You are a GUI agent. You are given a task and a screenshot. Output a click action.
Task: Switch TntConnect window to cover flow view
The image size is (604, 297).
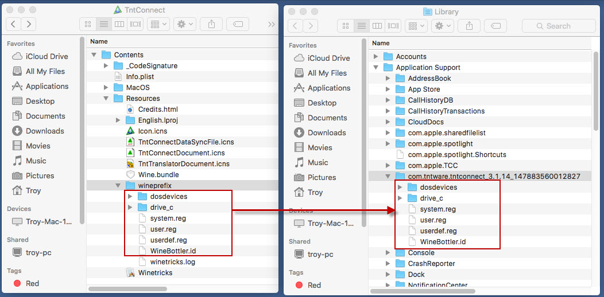coord(135,24)
